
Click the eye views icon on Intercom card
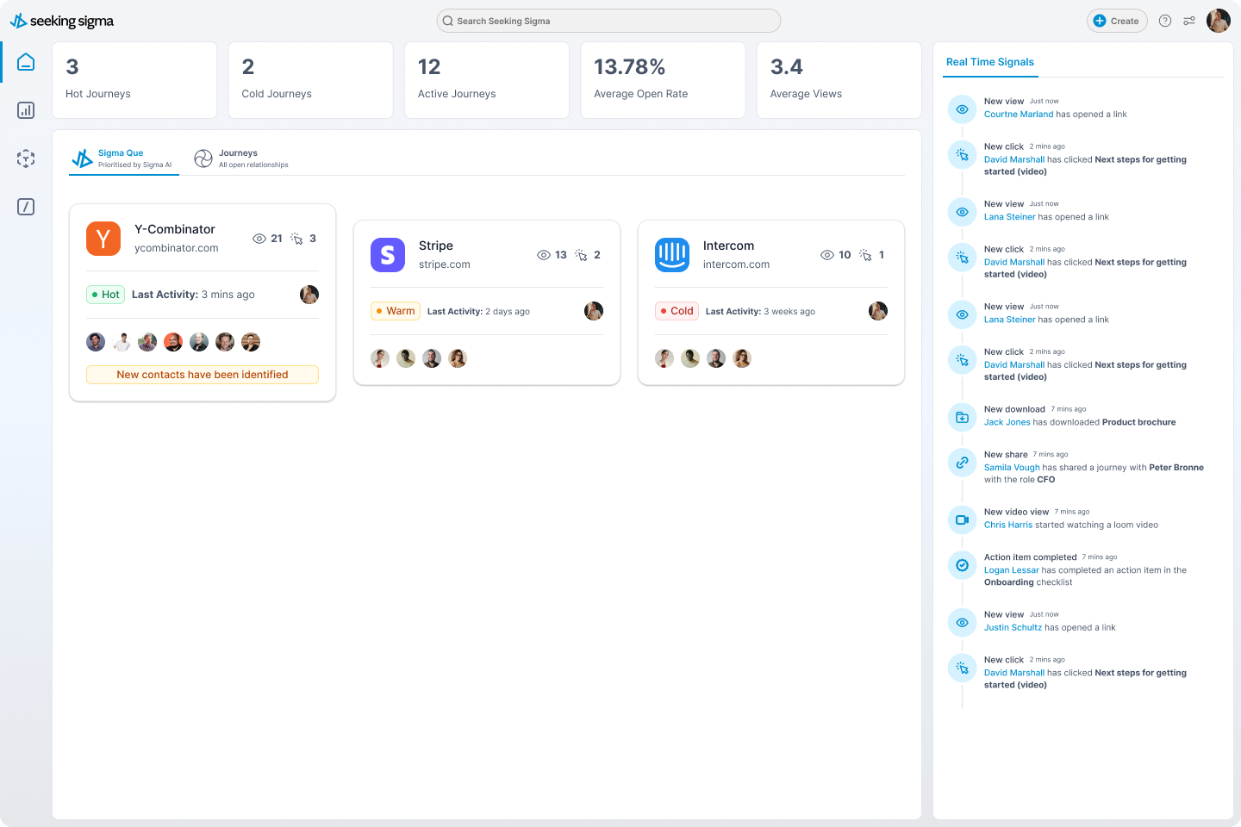click(x=827, y=255)
